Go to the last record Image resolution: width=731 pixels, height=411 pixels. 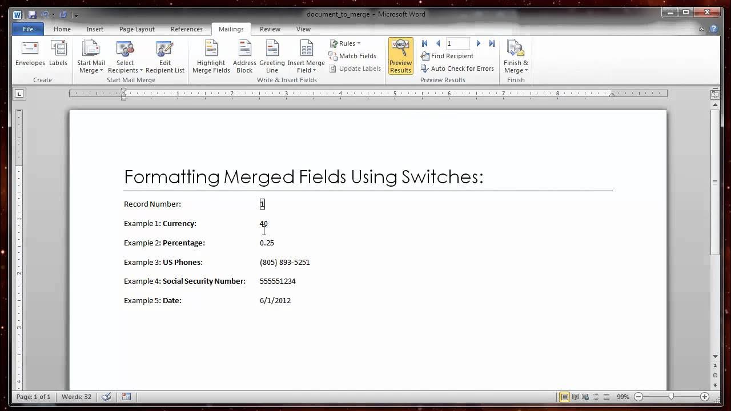tap(492, 43)
